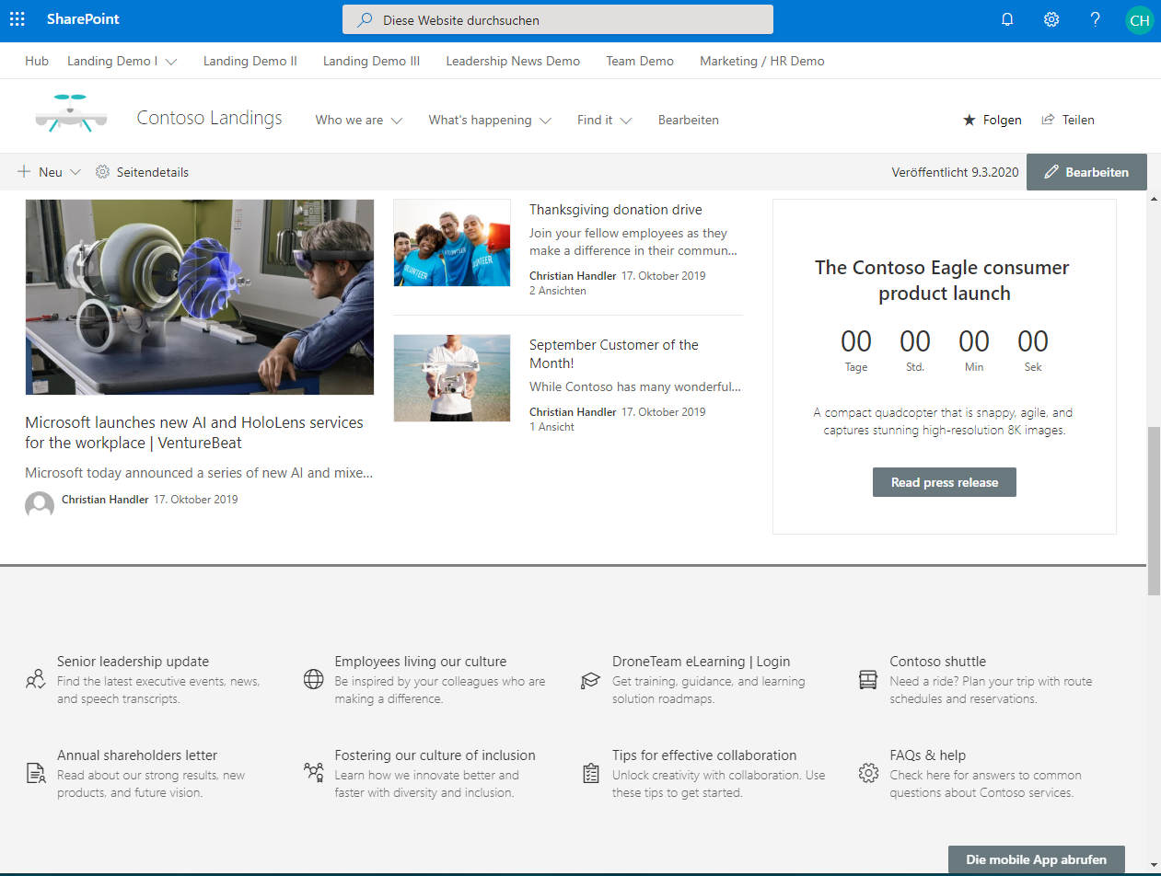The width and height of the screenshot is (1161, 876).
Task: Click the plus icon beside Neu
Action: (x=25, y=172)
